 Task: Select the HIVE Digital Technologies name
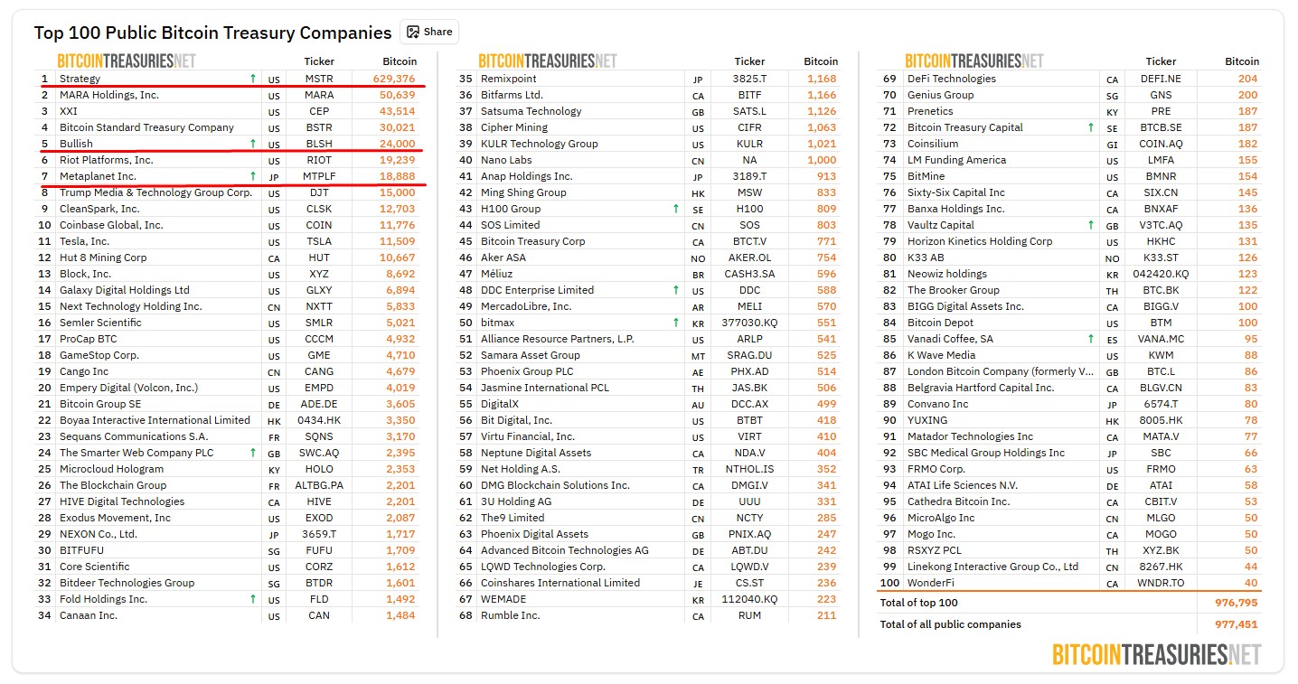pos(122,501)
